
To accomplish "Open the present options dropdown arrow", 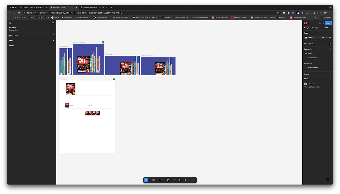I will [x=323, y=23].
